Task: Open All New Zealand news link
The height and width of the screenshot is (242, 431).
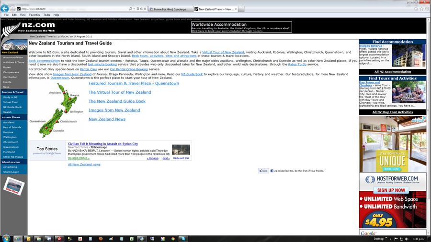Action: (x=84, y=165)
